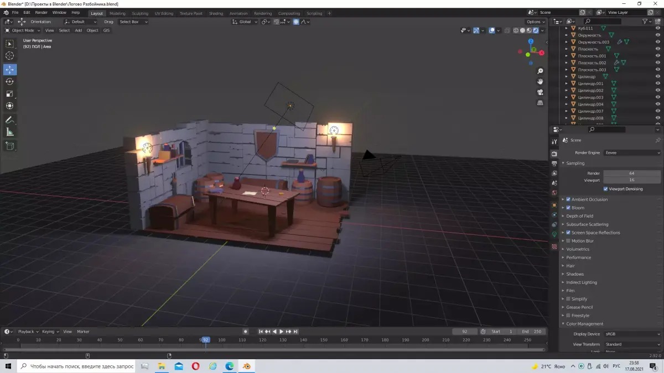Activate the Move tool
This screenshot has height=373, width=664.
(9, 70)
